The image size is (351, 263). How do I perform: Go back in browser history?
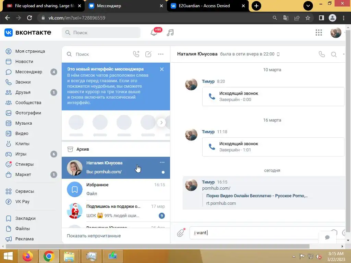point(8,18)
